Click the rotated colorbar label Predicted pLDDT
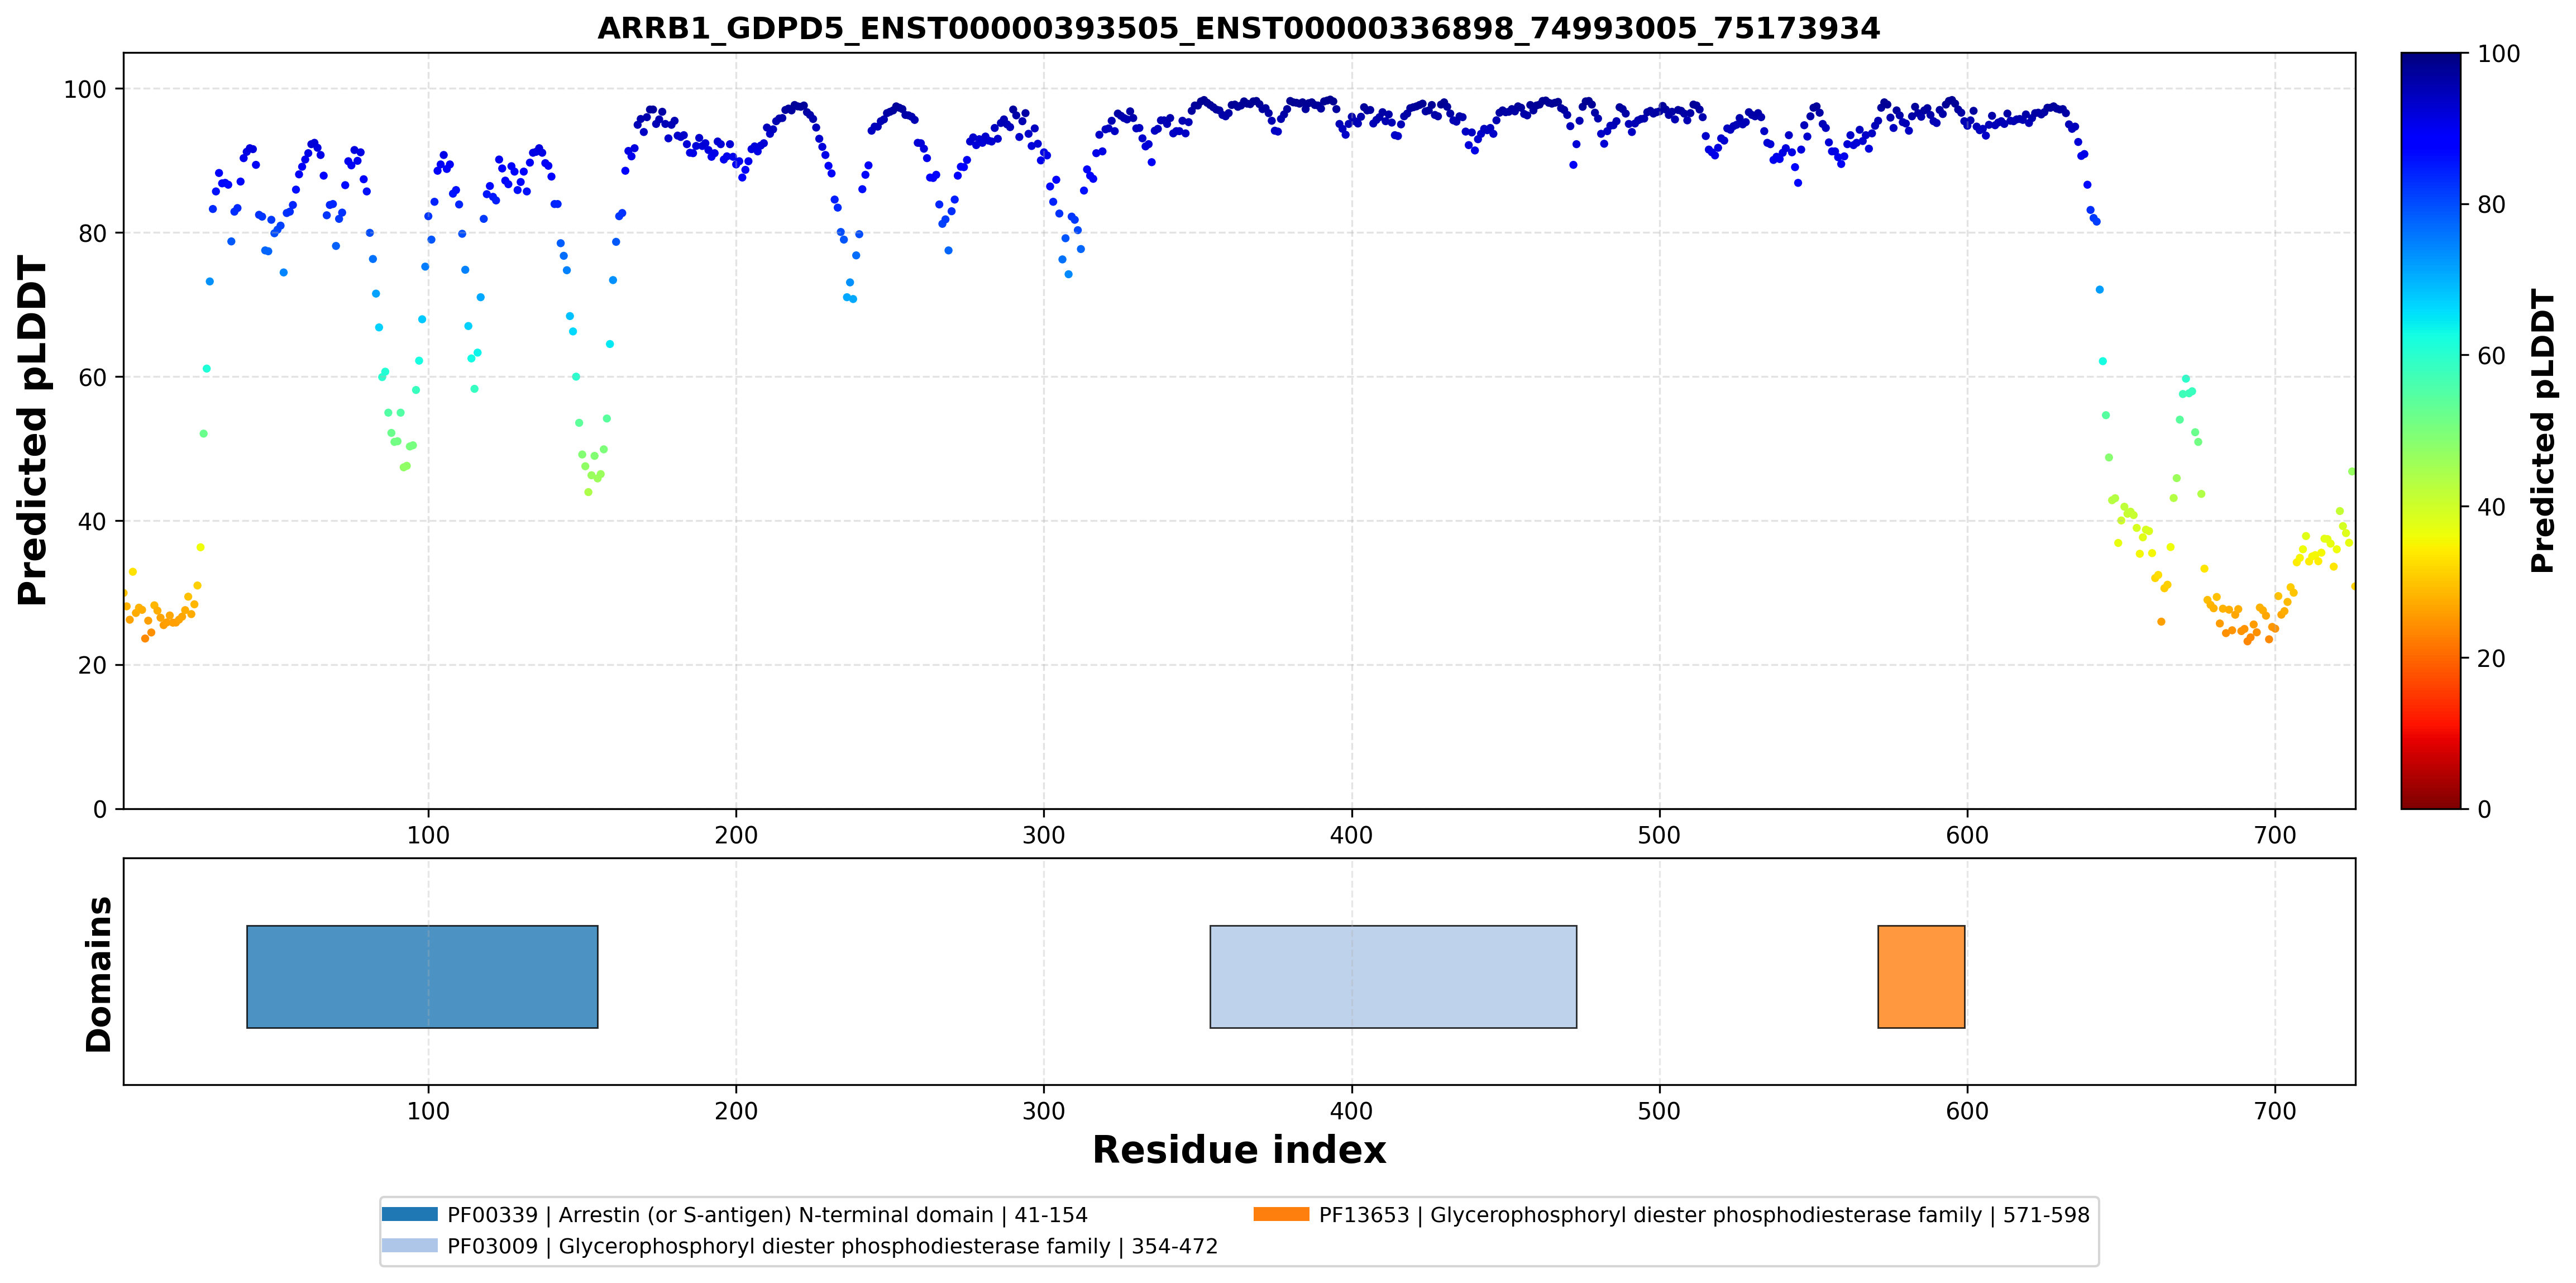 tap(2542, 430)
